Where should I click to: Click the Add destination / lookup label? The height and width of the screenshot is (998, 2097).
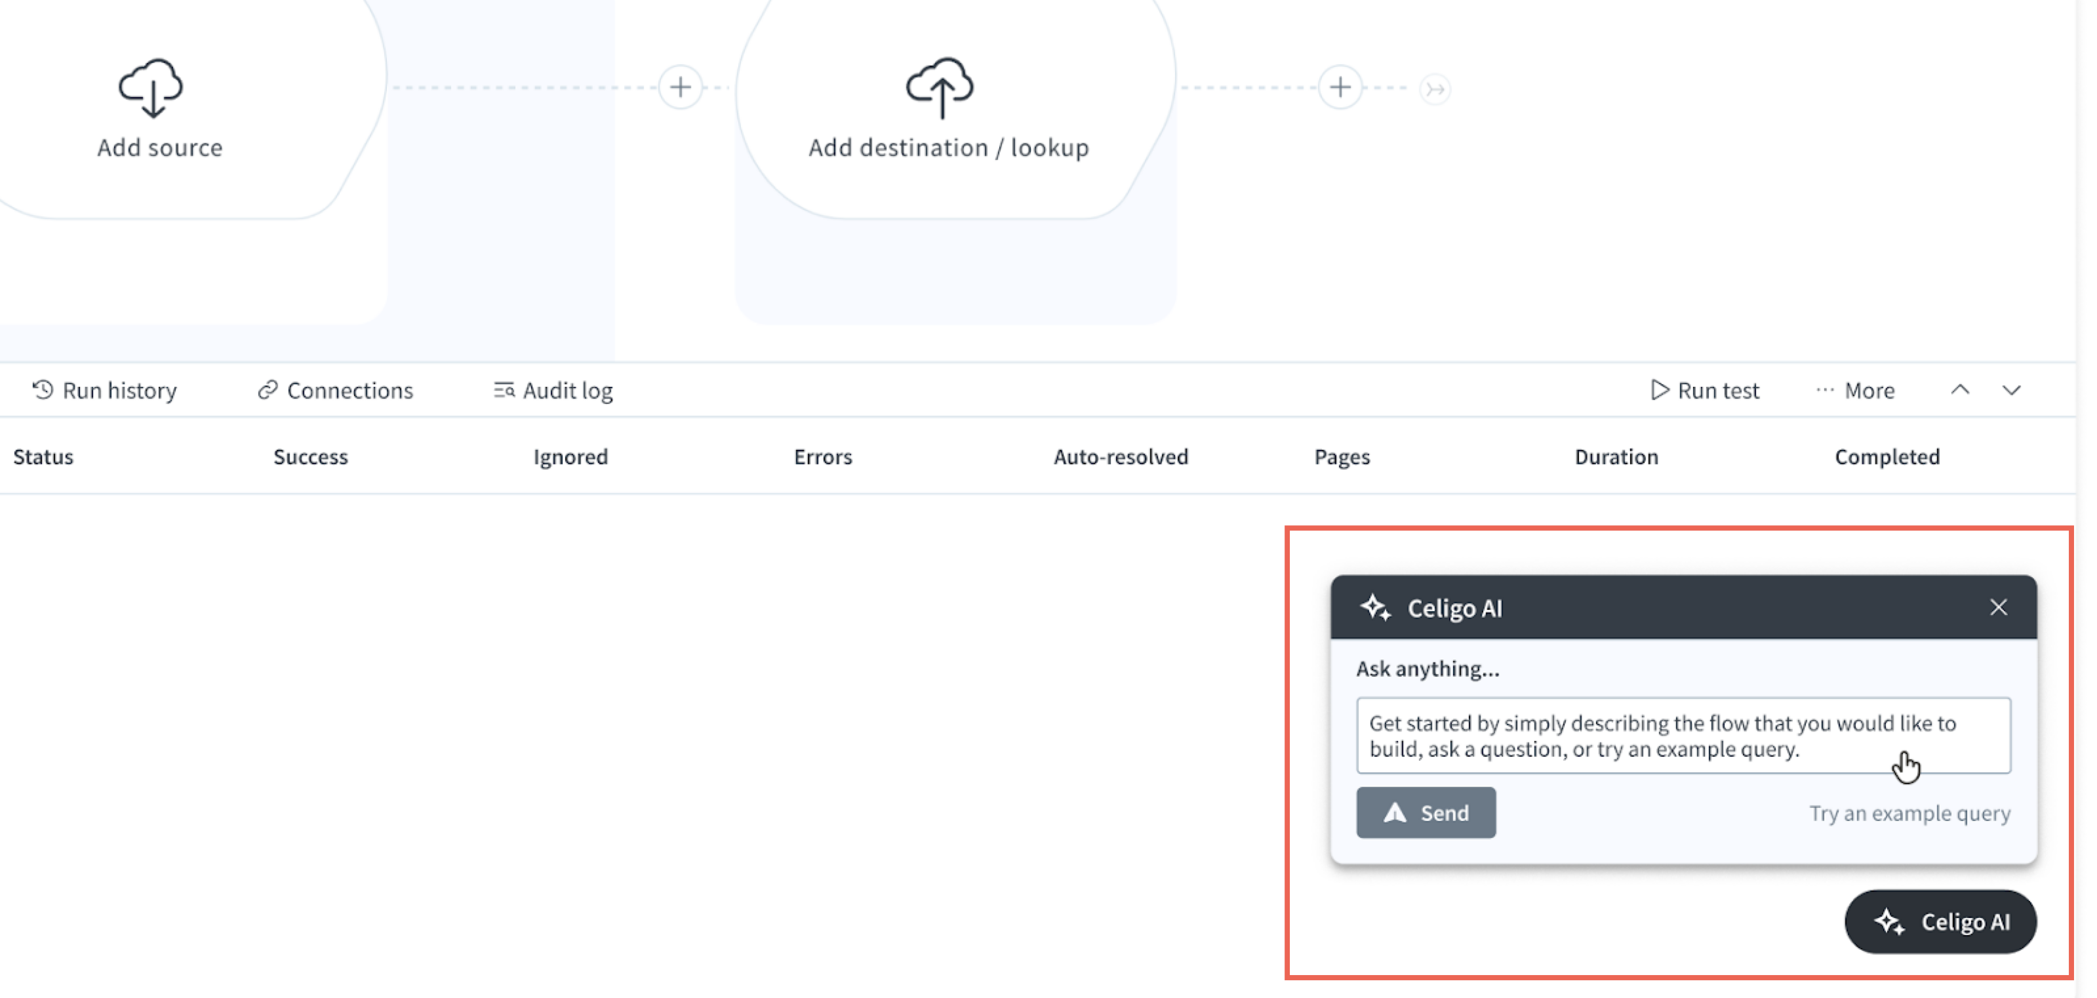pos(948,148)
